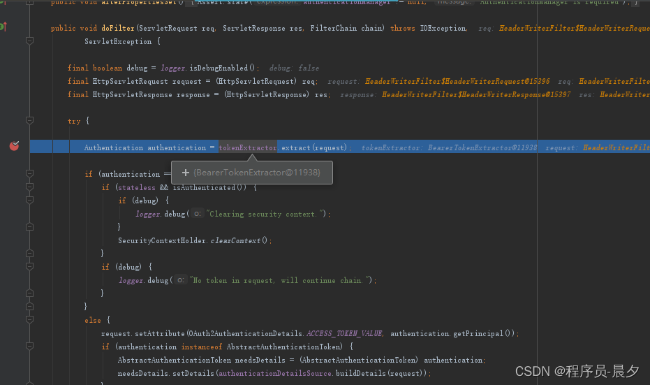Click the 'ServletResponse res' parameter

262,28
